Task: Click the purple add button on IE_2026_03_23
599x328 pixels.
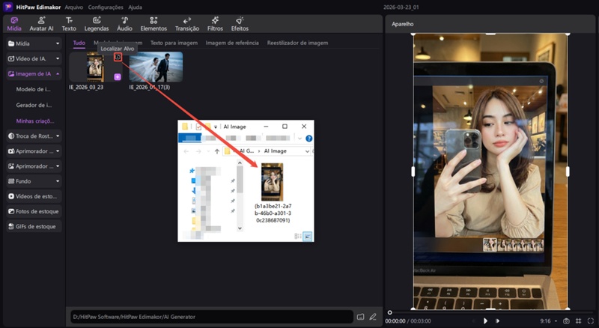Action: (118, 76)
